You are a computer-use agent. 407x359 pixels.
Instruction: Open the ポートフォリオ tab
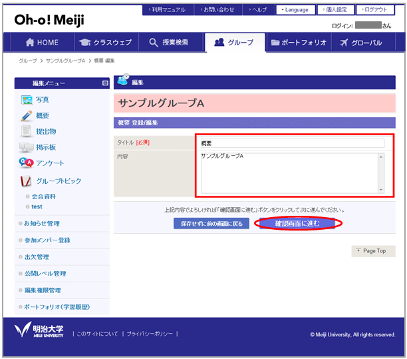(299, 43)
